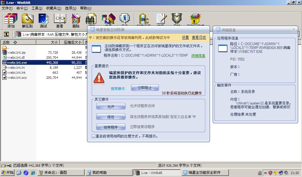Image resolution: width=302 pixels, height=177 pixels.
Task: Click status text 总计 926,366 字节(6 个文件)
Action: point(180,165)
